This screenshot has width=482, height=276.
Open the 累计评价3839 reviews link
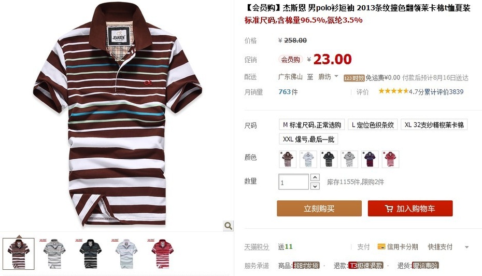444,92
